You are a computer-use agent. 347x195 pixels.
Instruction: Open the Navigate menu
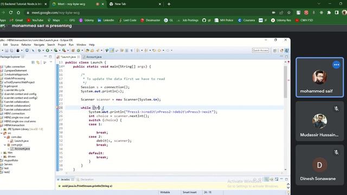(x=39, y=44)
